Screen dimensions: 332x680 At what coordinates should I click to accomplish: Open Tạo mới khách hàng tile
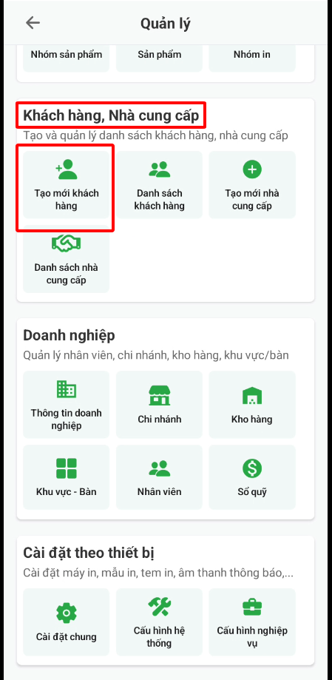point(67,185)
